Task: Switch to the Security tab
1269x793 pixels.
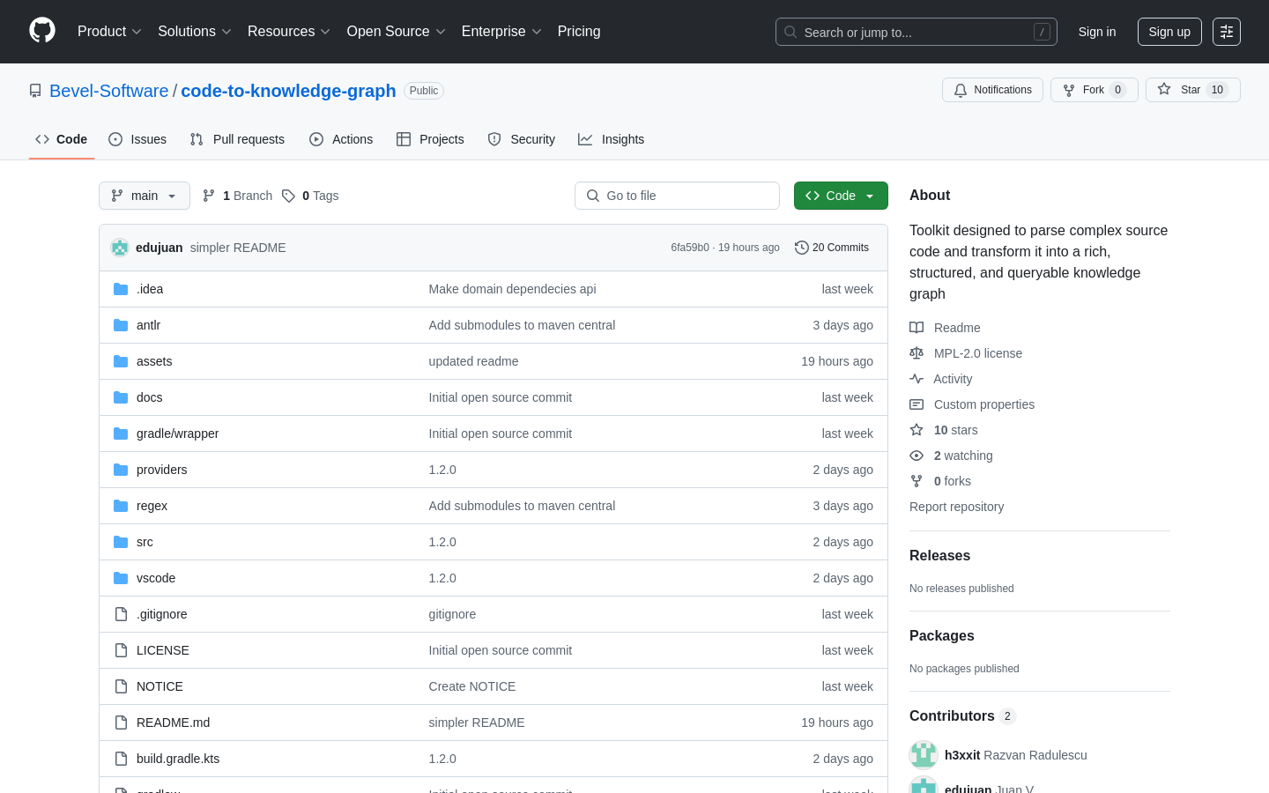Action: tap(522, 139)
